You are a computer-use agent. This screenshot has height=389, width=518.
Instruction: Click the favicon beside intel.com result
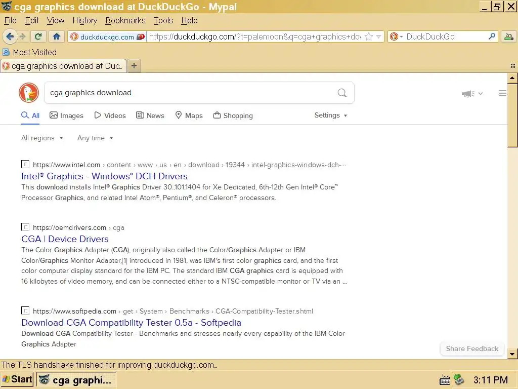pos(25,164)
